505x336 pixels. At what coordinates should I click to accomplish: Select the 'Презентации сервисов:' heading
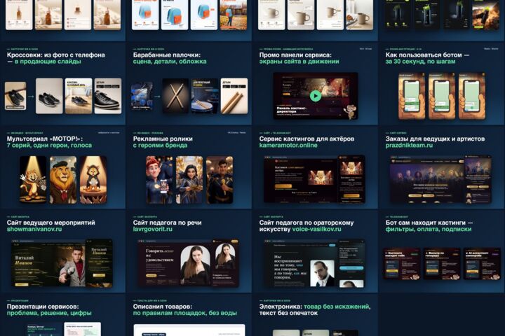pos(43,307)
